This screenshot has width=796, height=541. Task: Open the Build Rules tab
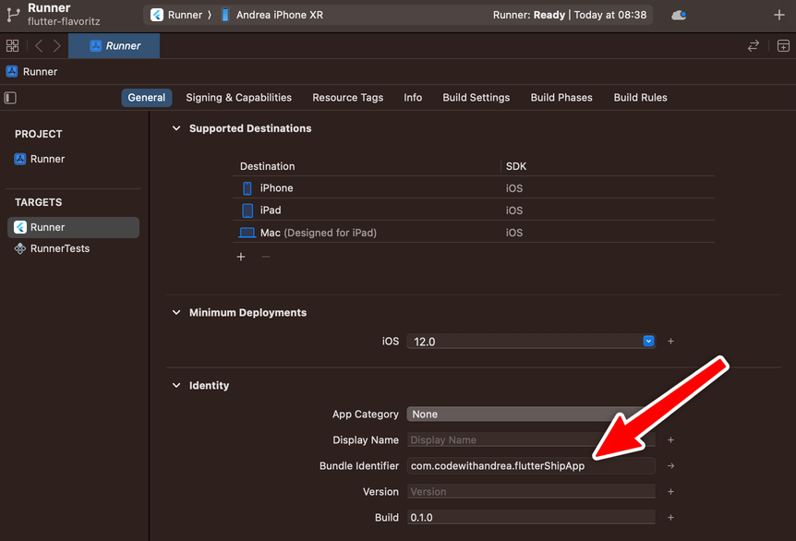640,98
